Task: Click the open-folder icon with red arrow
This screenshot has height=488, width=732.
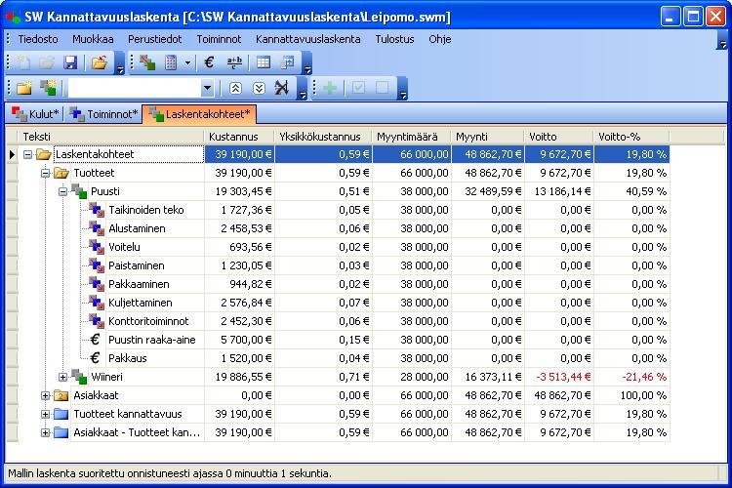Action: [100, 62]
